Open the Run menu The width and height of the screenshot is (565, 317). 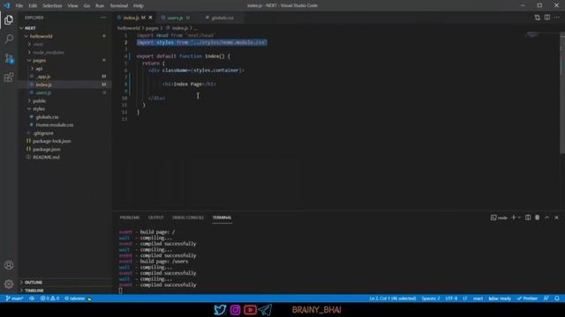pyautogui.click(x=100, y=6)
